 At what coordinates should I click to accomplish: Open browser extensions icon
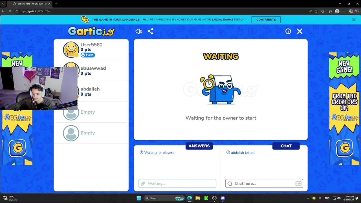click(323, 11)
